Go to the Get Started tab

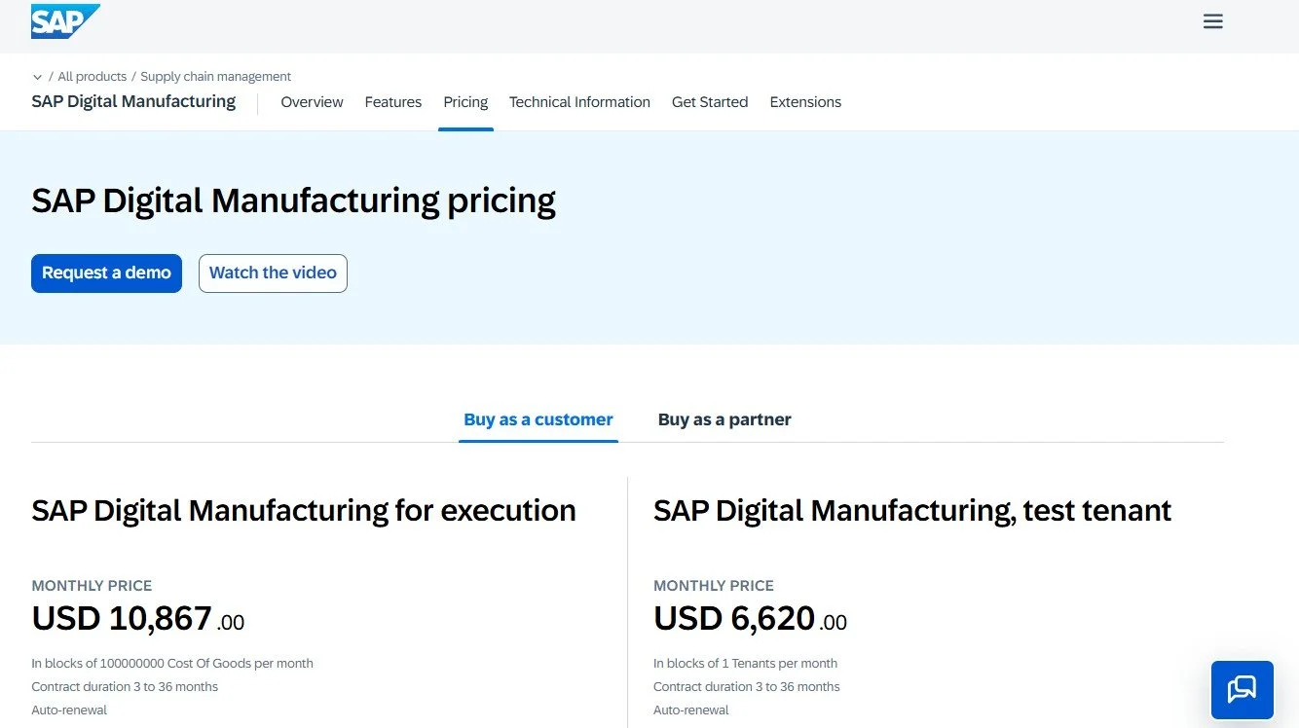point(710,102)
